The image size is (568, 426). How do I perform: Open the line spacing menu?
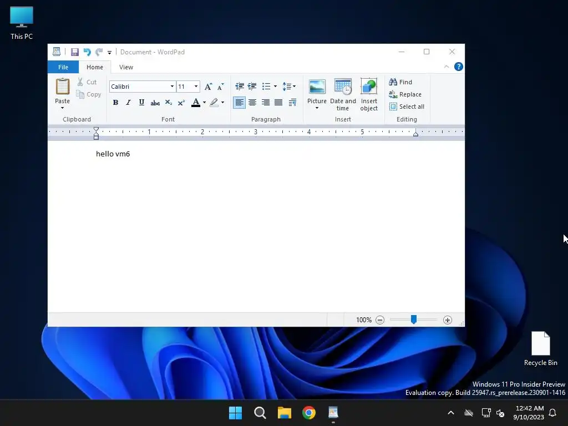(288, 86)
